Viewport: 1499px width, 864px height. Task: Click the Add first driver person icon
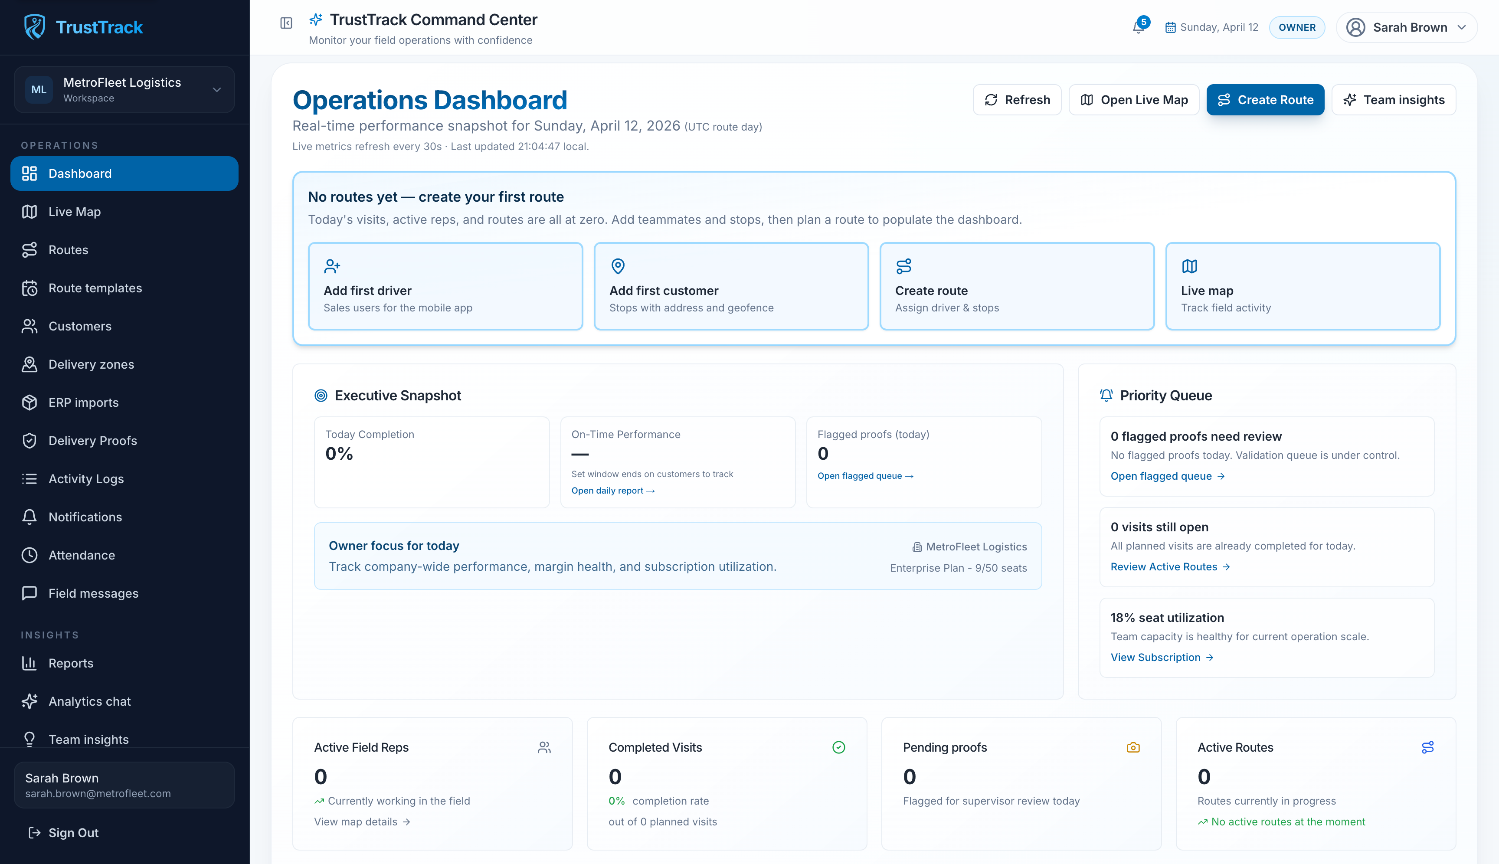(x=332, y=266)
